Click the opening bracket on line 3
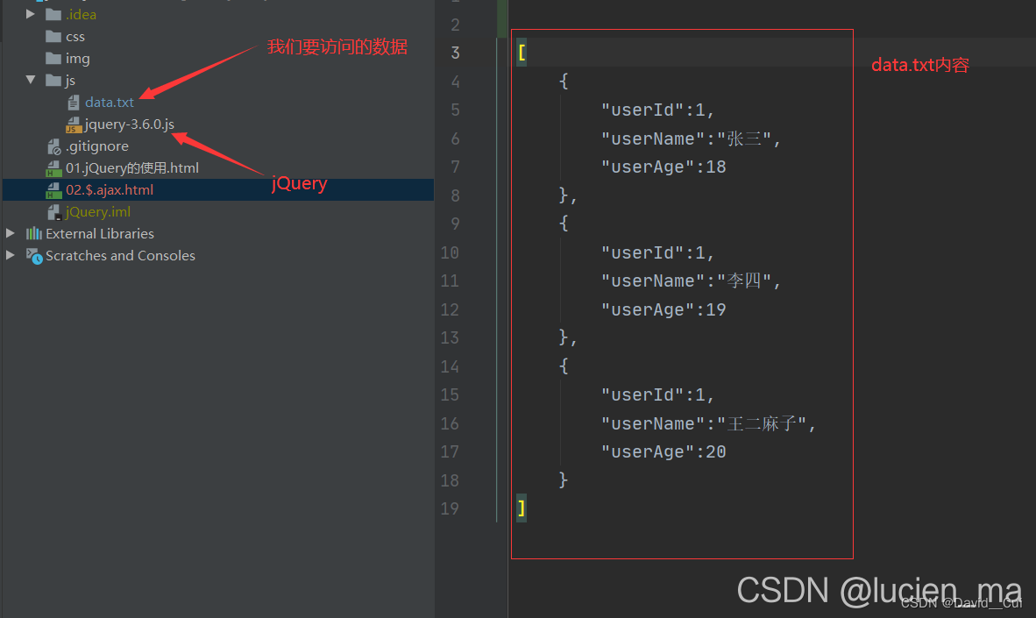The width and height of the screenshot is (1036, 618). point(522,53)
